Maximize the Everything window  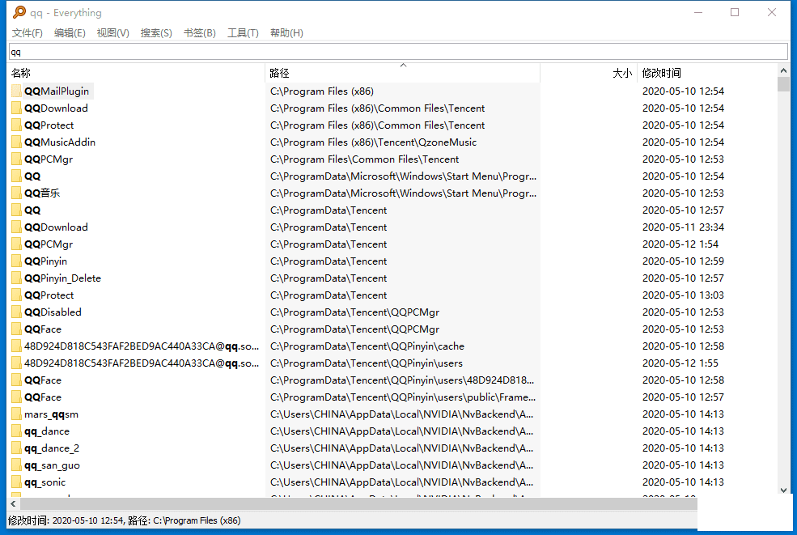click(735, 12)
